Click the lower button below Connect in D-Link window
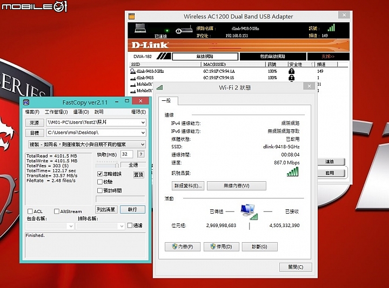 pyautogui.click(x=331, y=173)
